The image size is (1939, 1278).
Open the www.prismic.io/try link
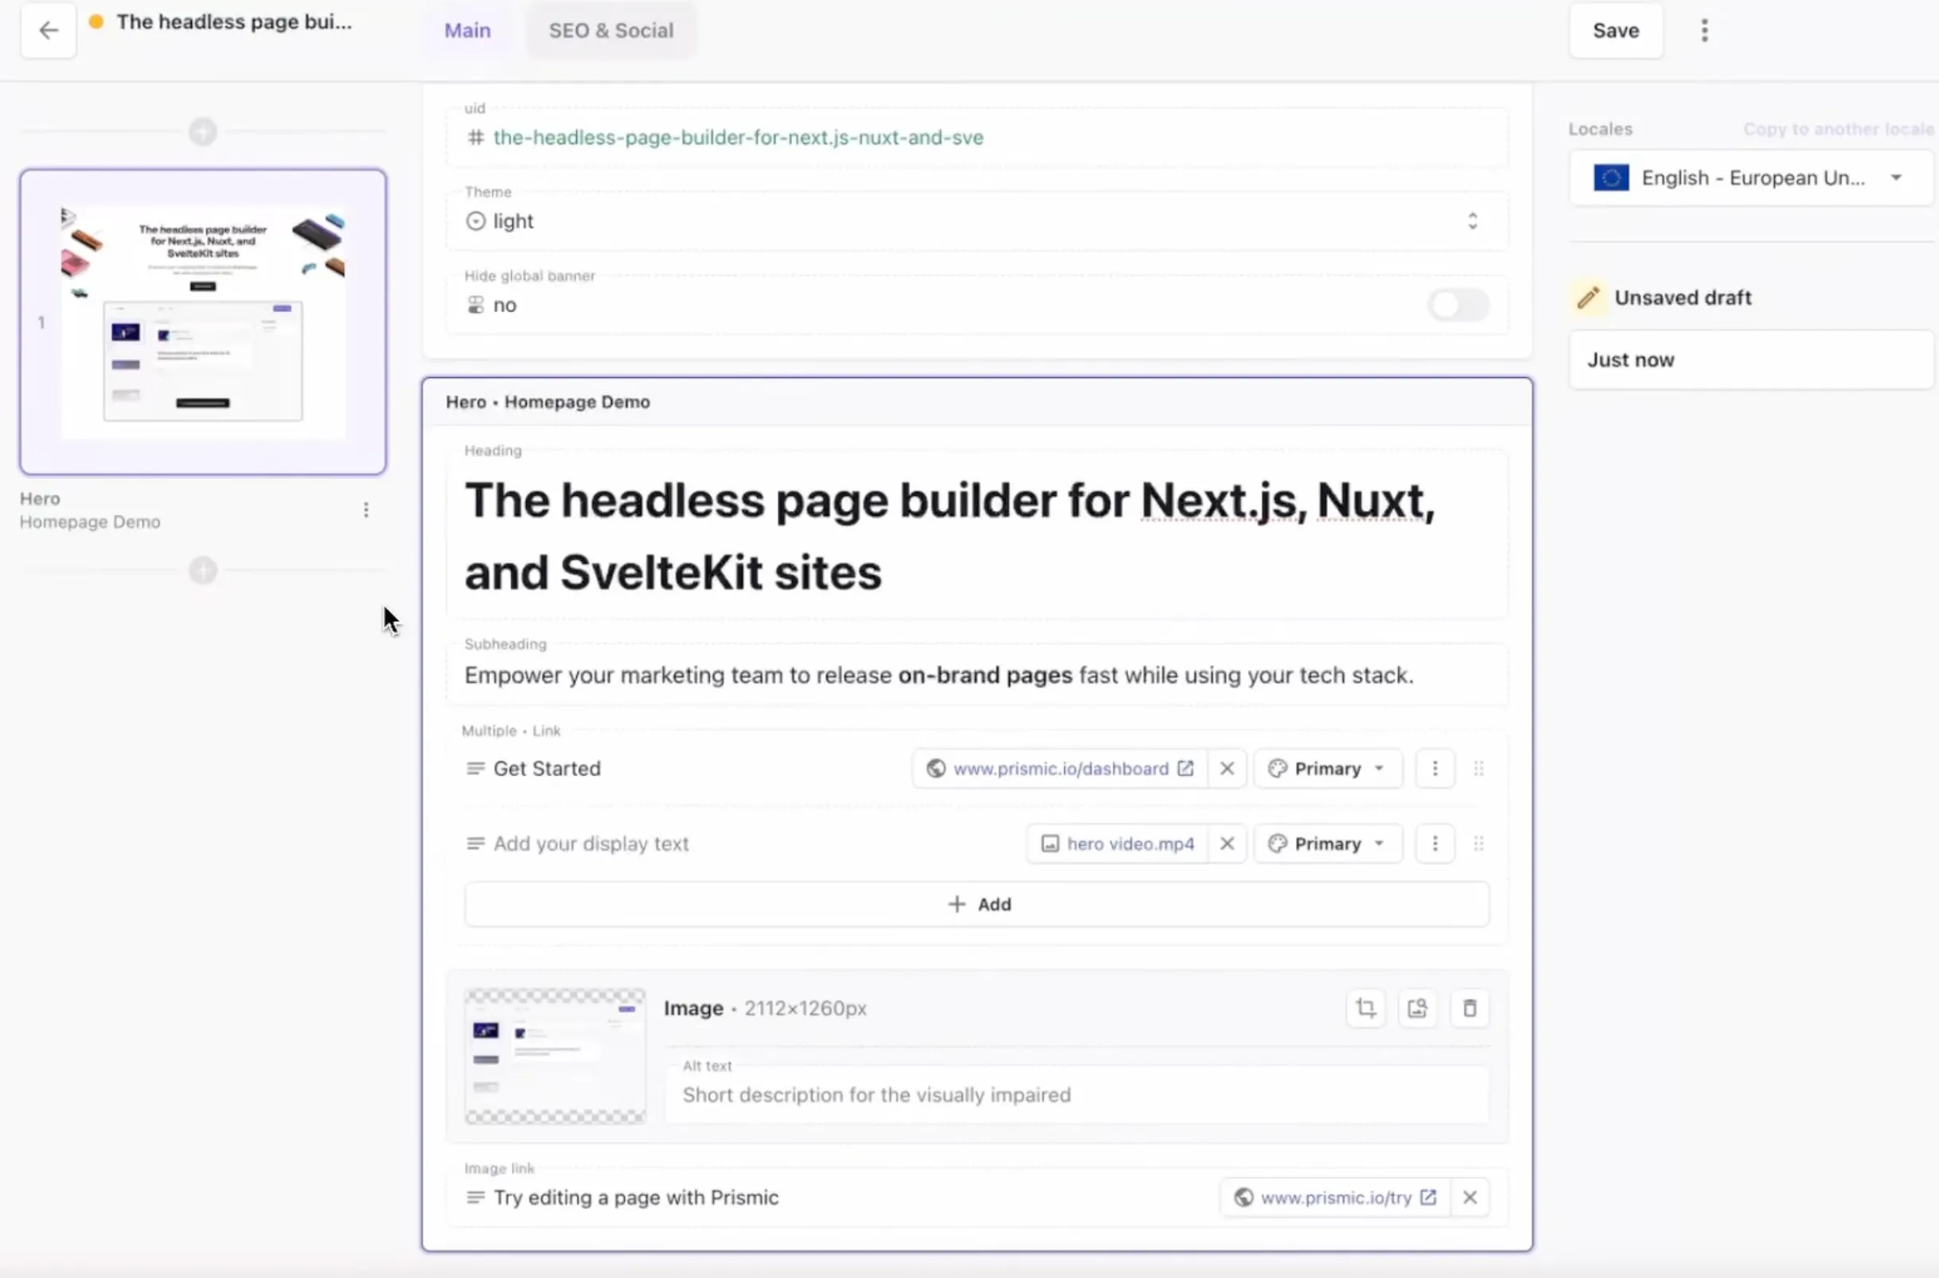coord(1336,1198)
